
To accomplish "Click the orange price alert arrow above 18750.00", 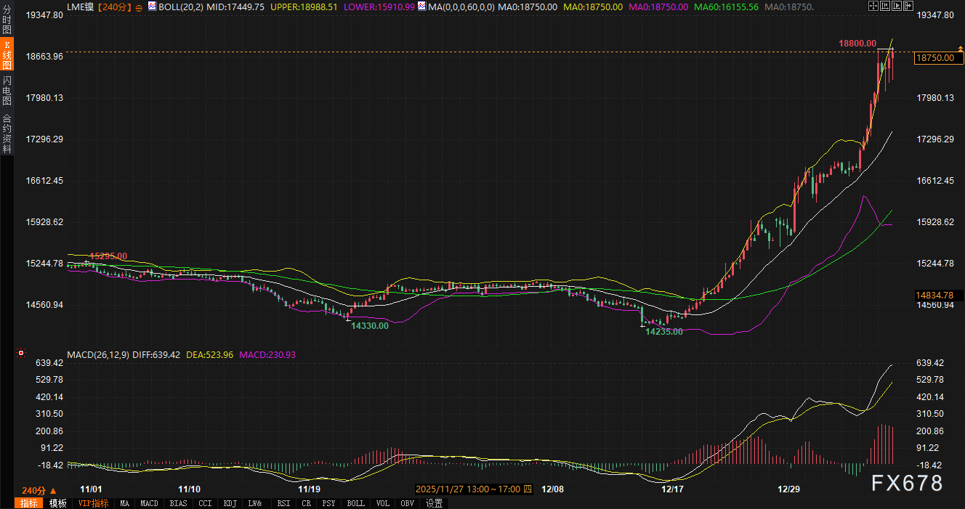I will 961,49.
